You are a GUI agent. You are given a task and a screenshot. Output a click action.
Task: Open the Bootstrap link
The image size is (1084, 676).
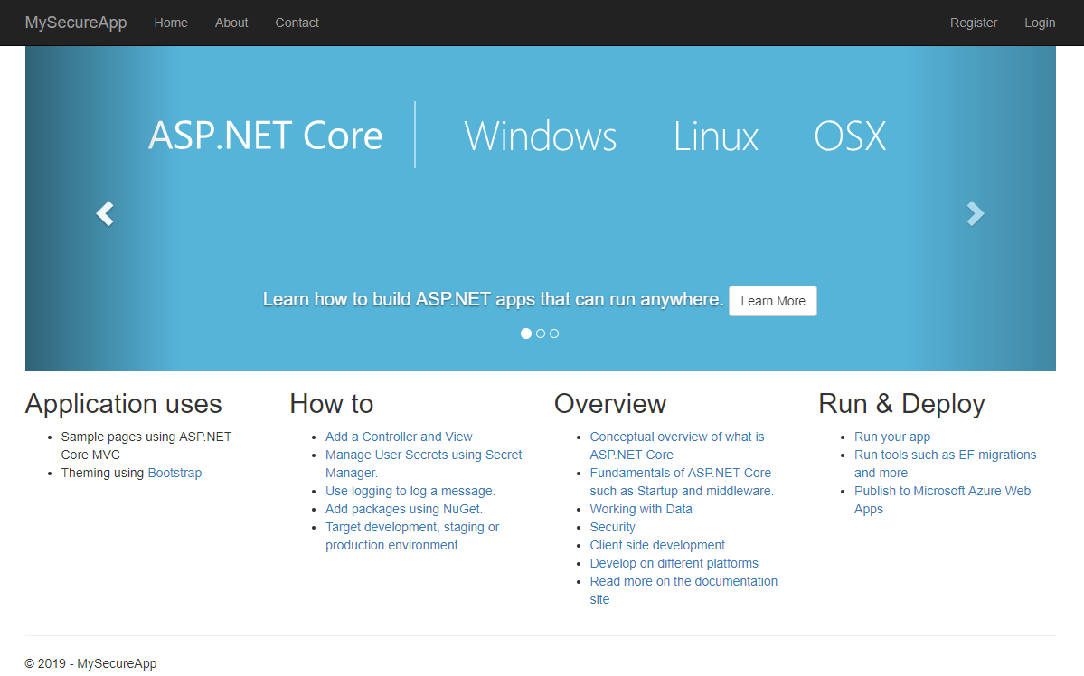pos(174,473)
